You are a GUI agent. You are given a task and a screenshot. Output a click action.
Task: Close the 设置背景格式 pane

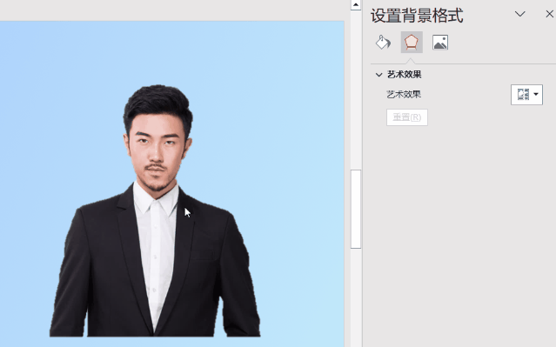[549, 14]
